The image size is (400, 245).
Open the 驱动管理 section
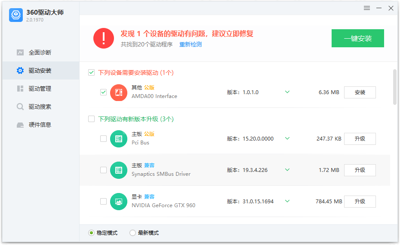41,89
